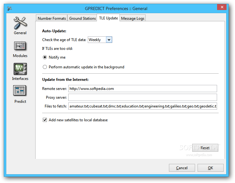Switch to the TLE Update tab

(108, 18)
